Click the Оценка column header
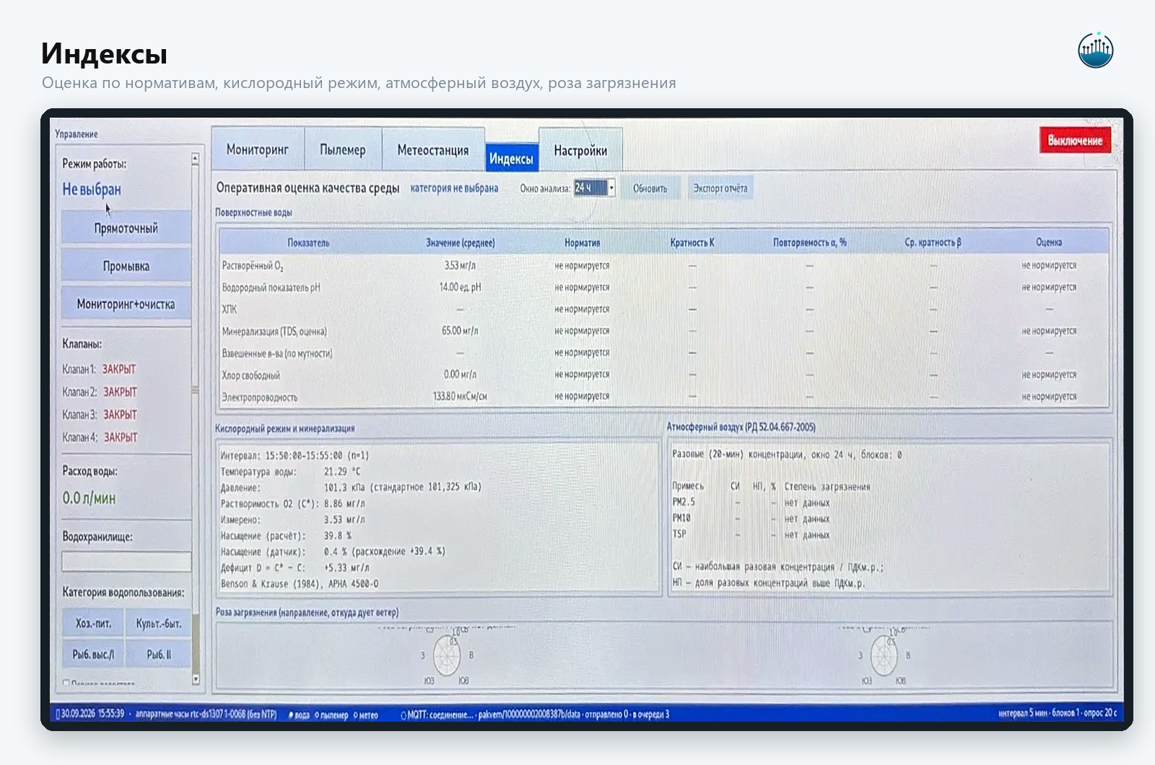The height and width of the screenshot is (765, 1155). point(1049,242)
